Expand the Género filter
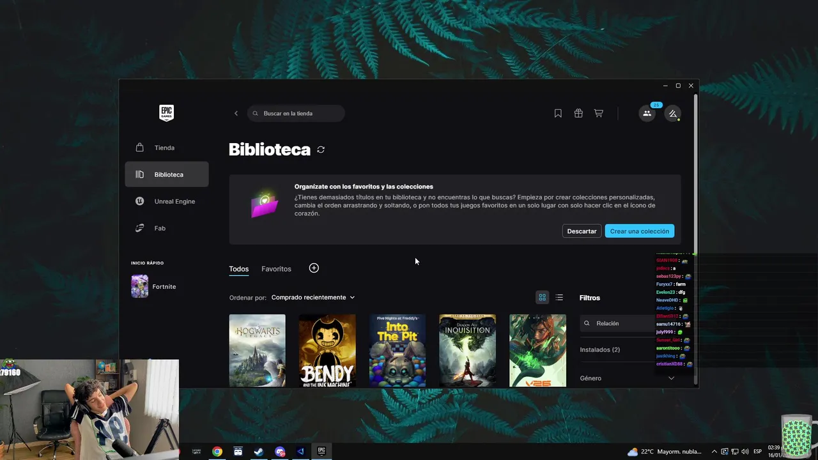Image resolution: width=818 pixels, height=460 pixels. pos(627,378)
